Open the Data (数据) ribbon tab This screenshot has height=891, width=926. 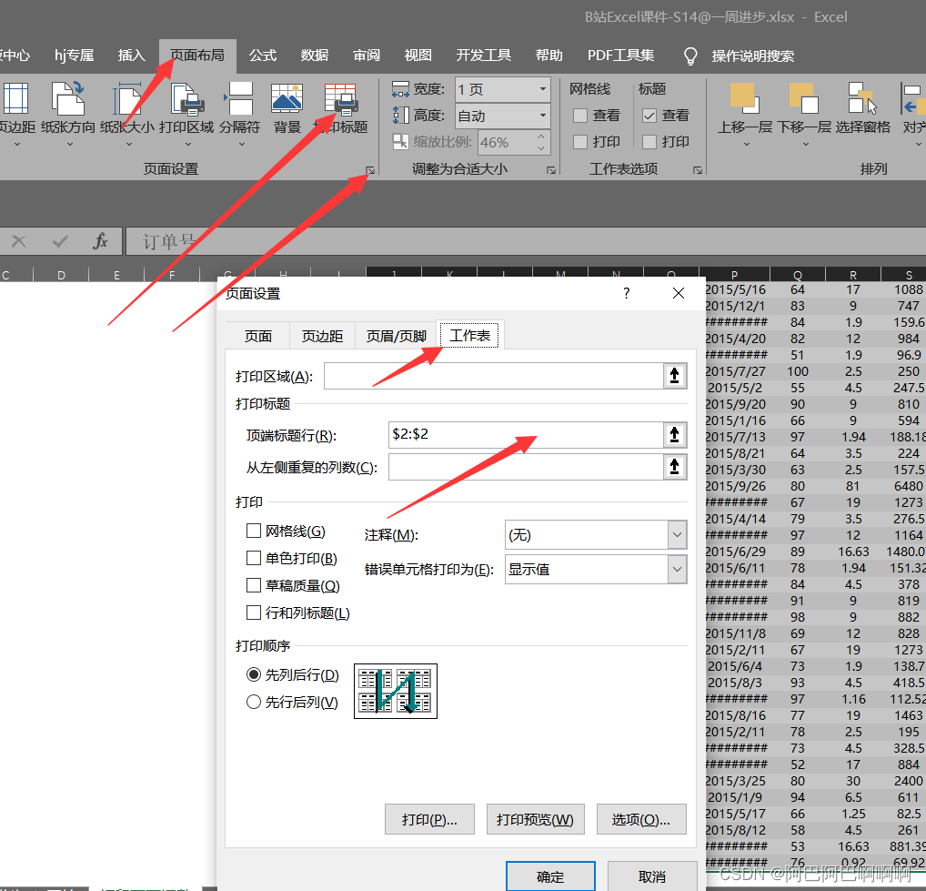[x=314, y=56]
